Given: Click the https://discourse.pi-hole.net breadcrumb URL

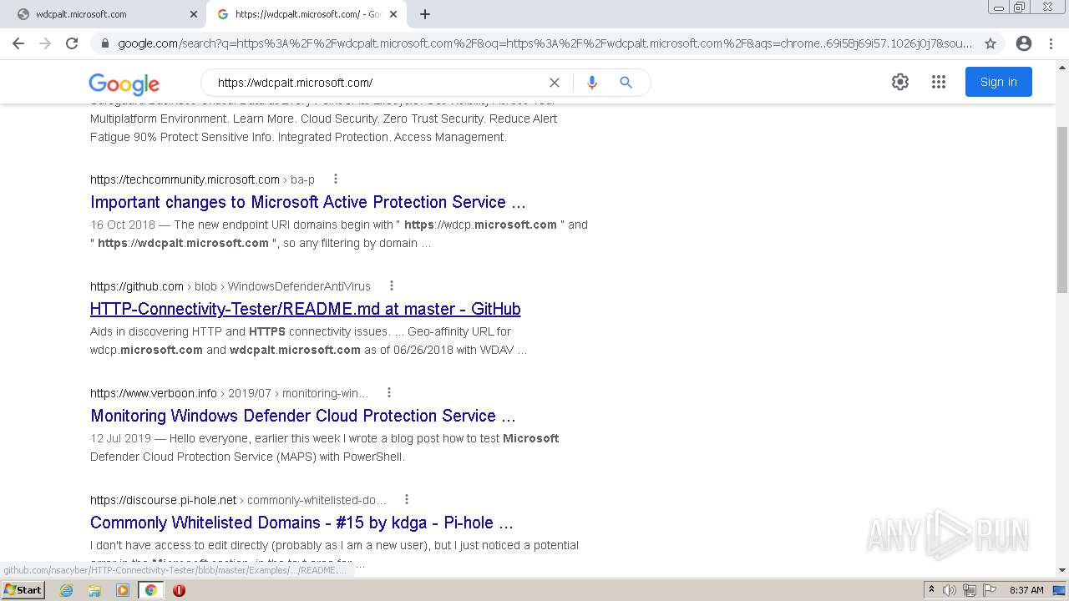Looking at the screenshot, I should pos(164,500).
